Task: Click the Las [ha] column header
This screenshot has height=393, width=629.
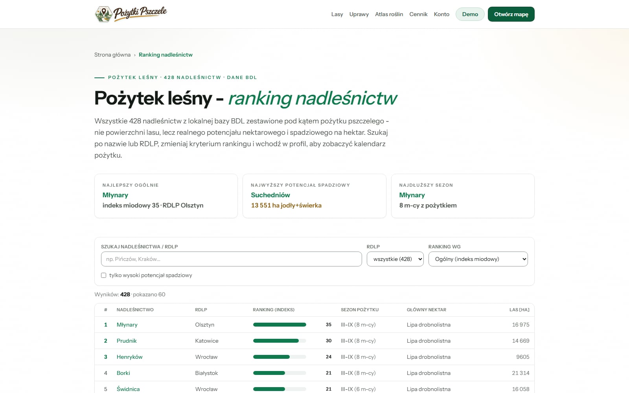Action: [519, 310]
